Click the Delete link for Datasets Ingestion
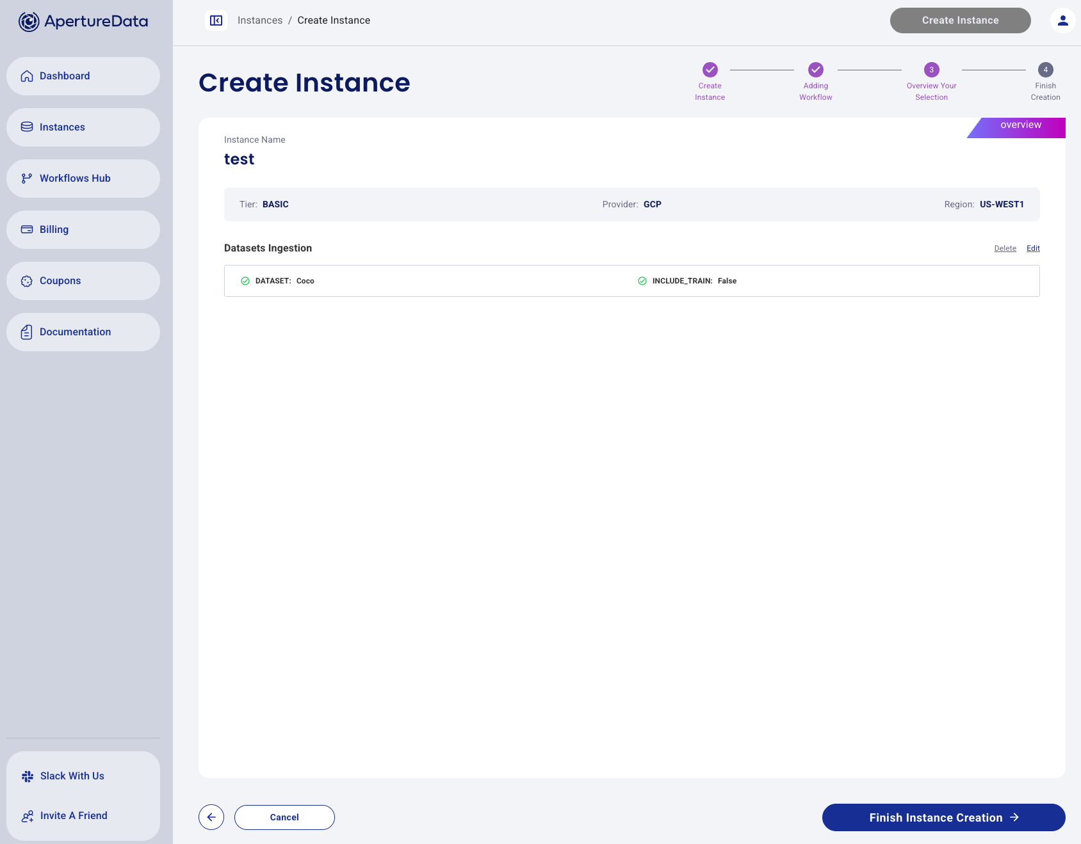 point(1005,248)
